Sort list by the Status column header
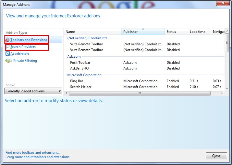 (176, 32)
